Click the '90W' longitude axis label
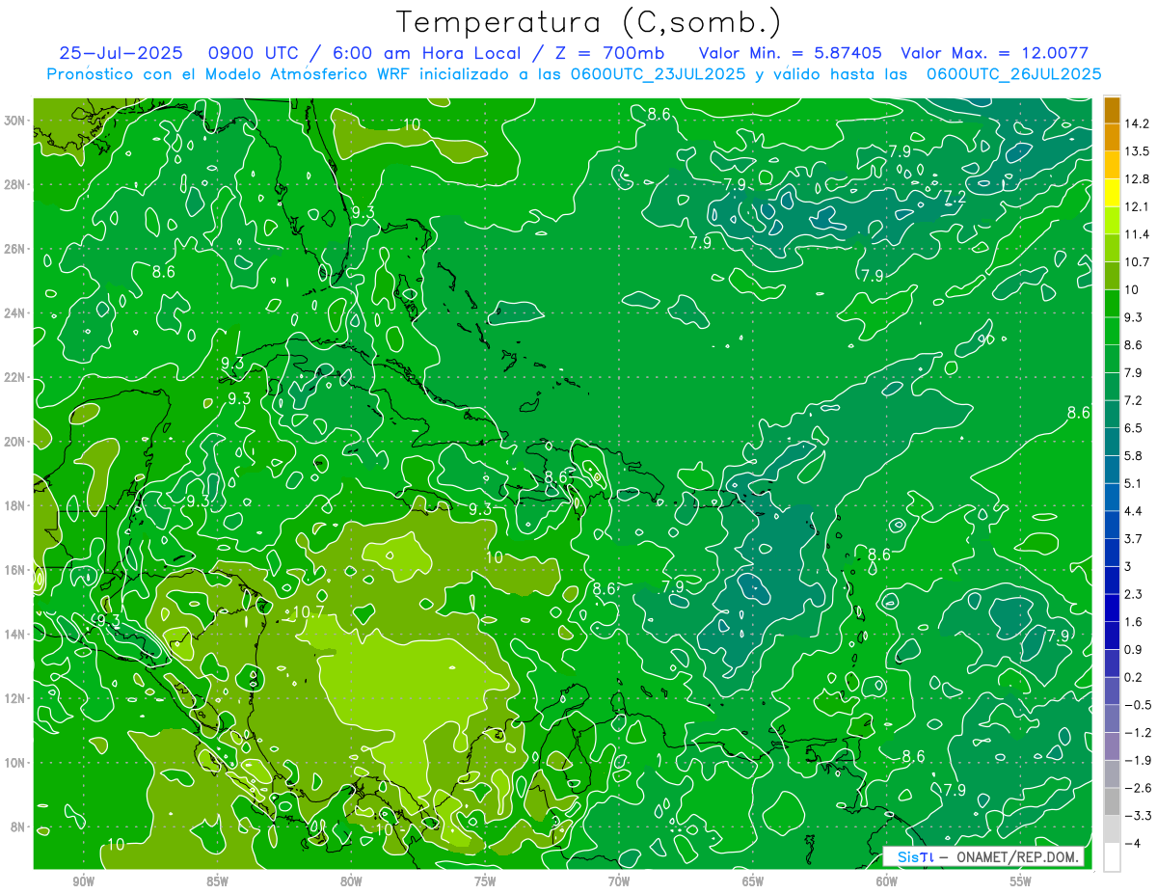This screenshot has height=894, width=1157. click(84, 881)
